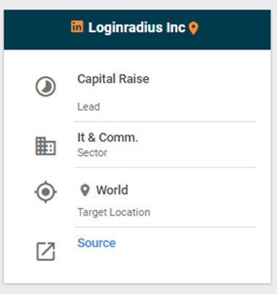
Task: Click the Target Location caption
Action: tap(114, 212)
